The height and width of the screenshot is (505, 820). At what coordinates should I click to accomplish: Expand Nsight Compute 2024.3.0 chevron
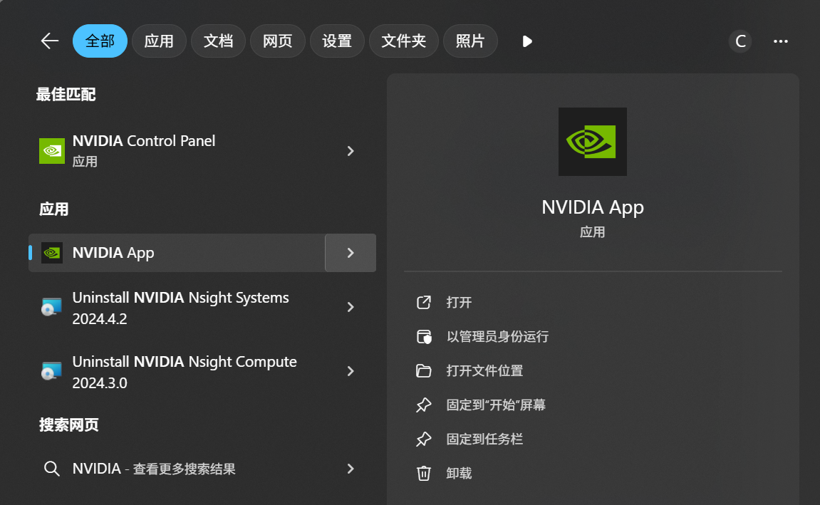(351, 371)
